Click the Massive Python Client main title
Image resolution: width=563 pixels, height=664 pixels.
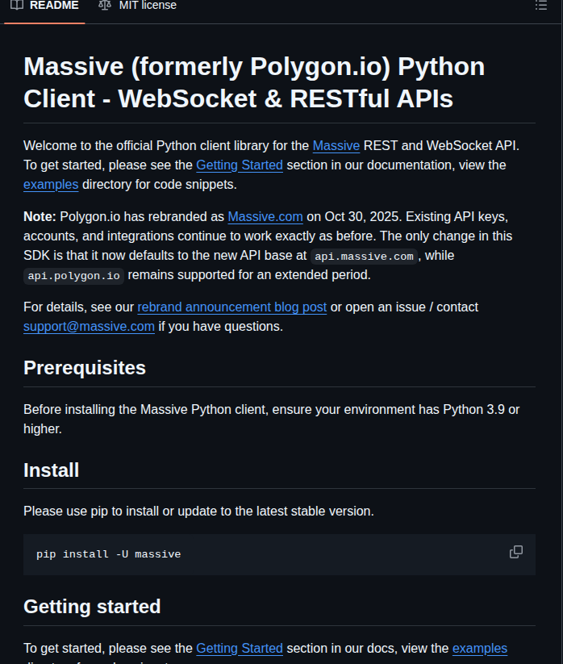coord(254,82)
